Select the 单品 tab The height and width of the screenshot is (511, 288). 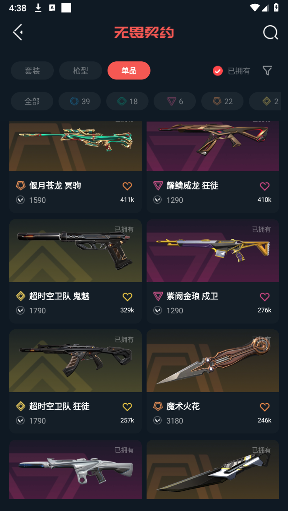(129, 71)
